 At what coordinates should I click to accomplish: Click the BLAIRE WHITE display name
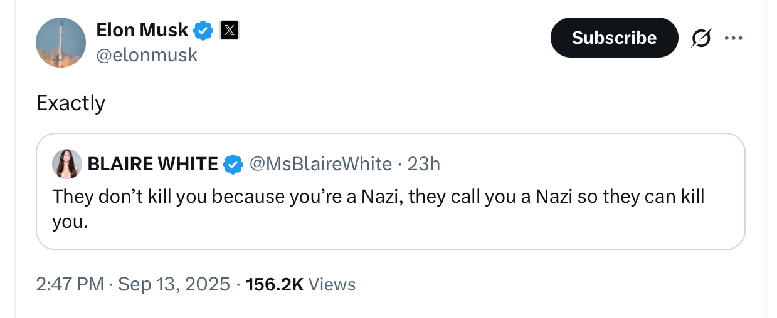point(152,164)
